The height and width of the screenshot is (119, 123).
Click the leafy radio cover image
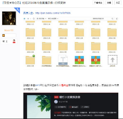click(39, 107)
